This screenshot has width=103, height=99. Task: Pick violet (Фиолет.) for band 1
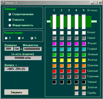click(54, 44)
